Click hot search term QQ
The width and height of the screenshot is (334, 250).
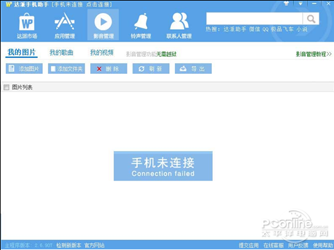[265, 29]
